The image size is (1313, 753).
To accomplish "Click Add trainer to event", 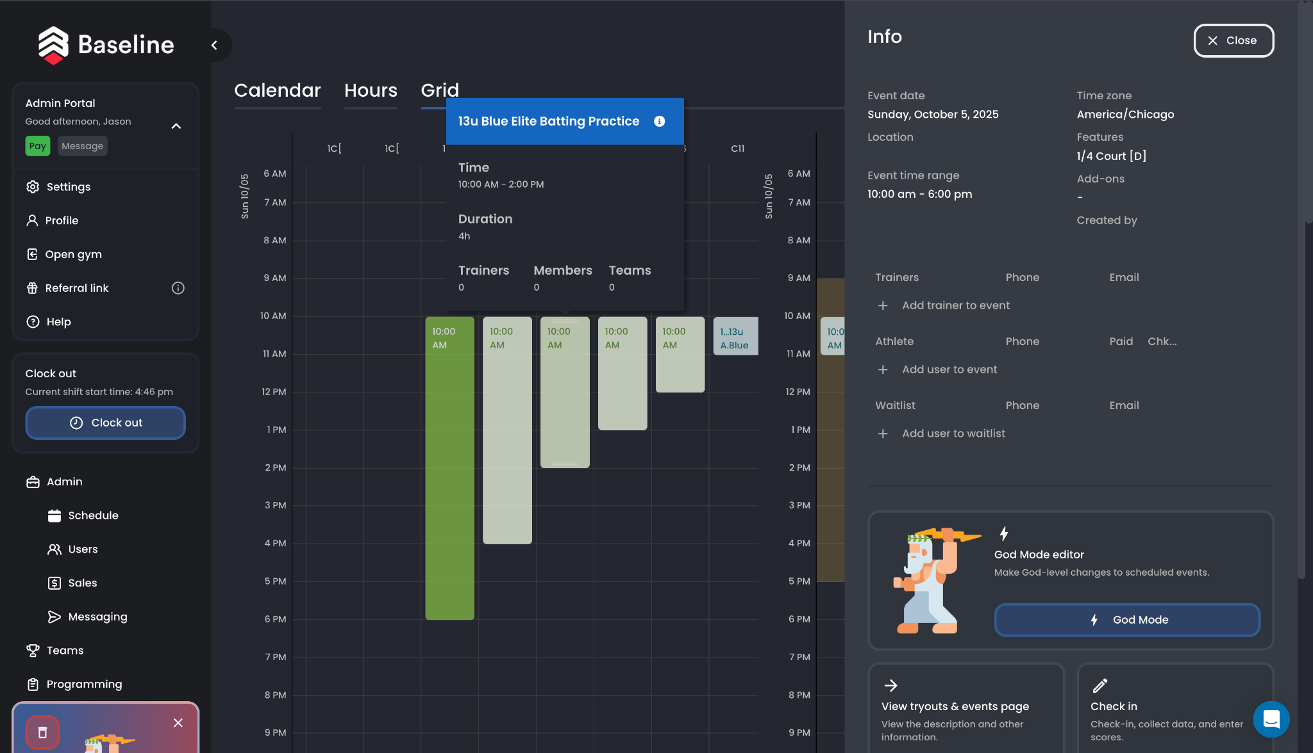I will [955, 305].
